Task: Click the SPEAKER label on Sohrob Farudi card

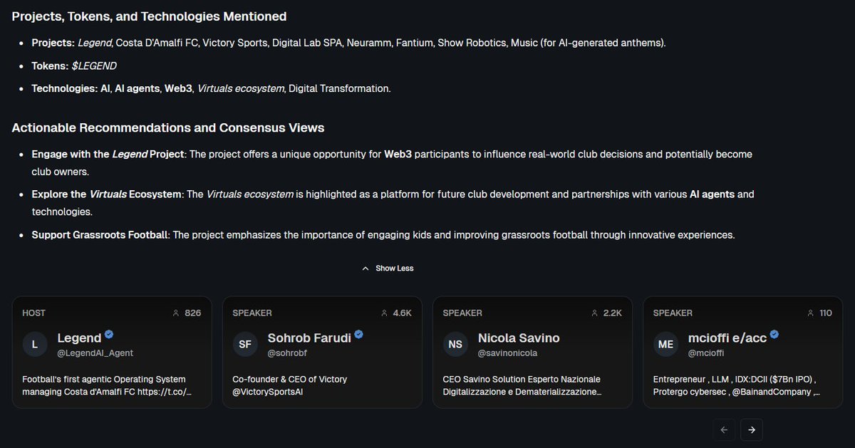Action: [x=252, y=313]
